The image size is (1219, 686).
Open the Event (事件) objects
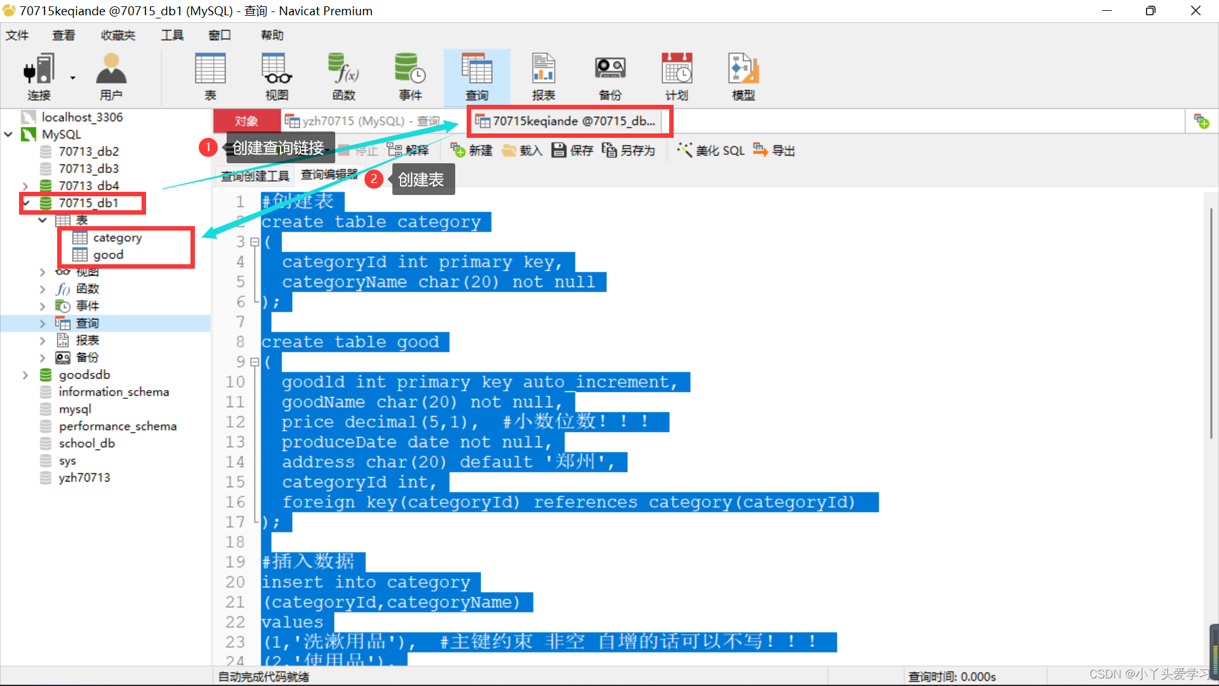(x=410, y=77)
